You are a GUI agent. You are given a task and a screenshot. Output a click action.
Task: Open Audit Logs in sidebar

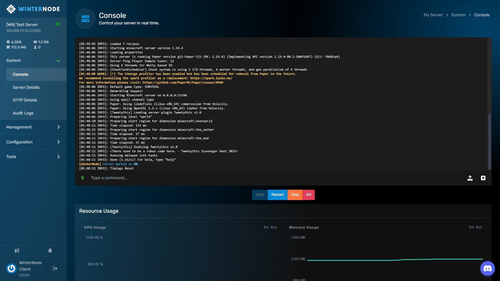(23, 113)
